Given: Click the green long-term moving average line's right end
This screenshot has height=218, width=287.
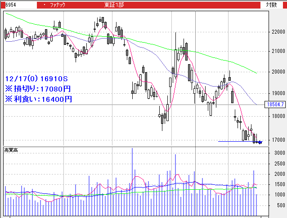Looking at the screenshot, I should pos(256,73).
